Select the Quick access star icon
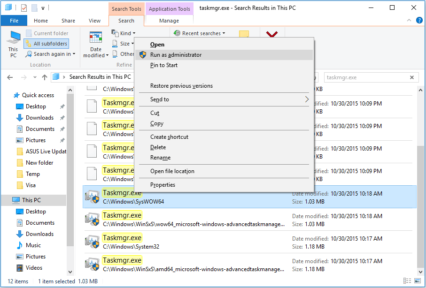Screen dimensions: 426x288 click(x=16, y=95)
